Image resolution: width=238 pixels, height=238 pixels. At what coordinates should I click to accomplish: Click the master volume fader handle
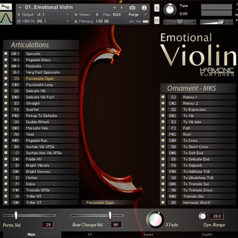click(x=221, y=22)
